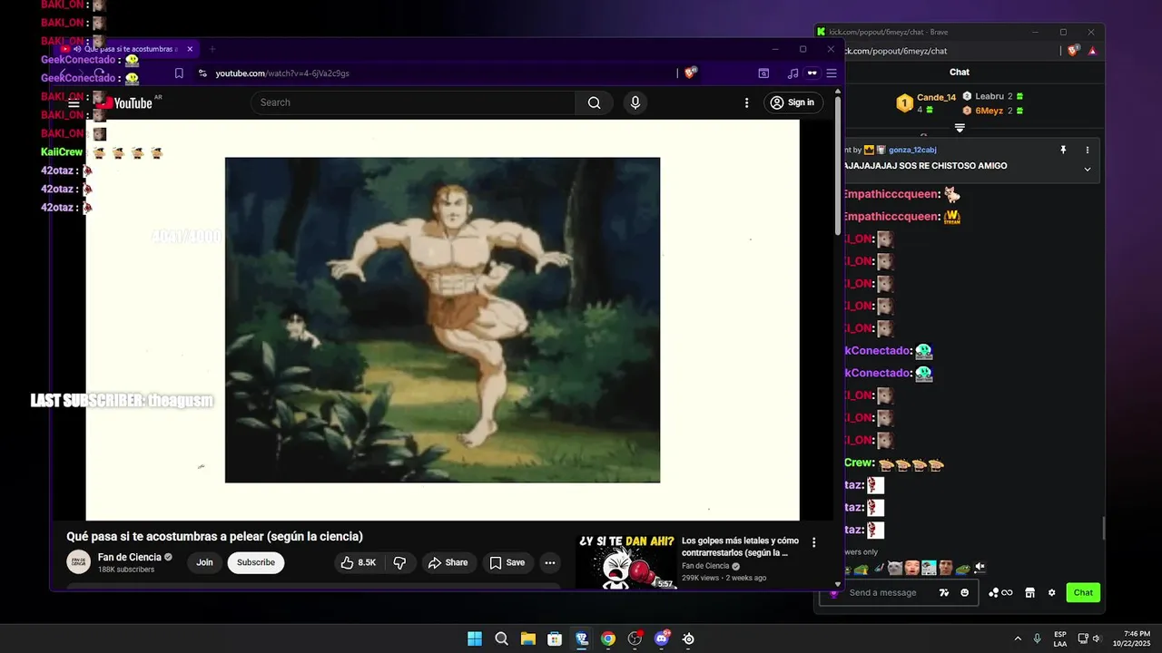Open taskbar volume control
Screen dimensions: 1162x653
(1097, 638)
